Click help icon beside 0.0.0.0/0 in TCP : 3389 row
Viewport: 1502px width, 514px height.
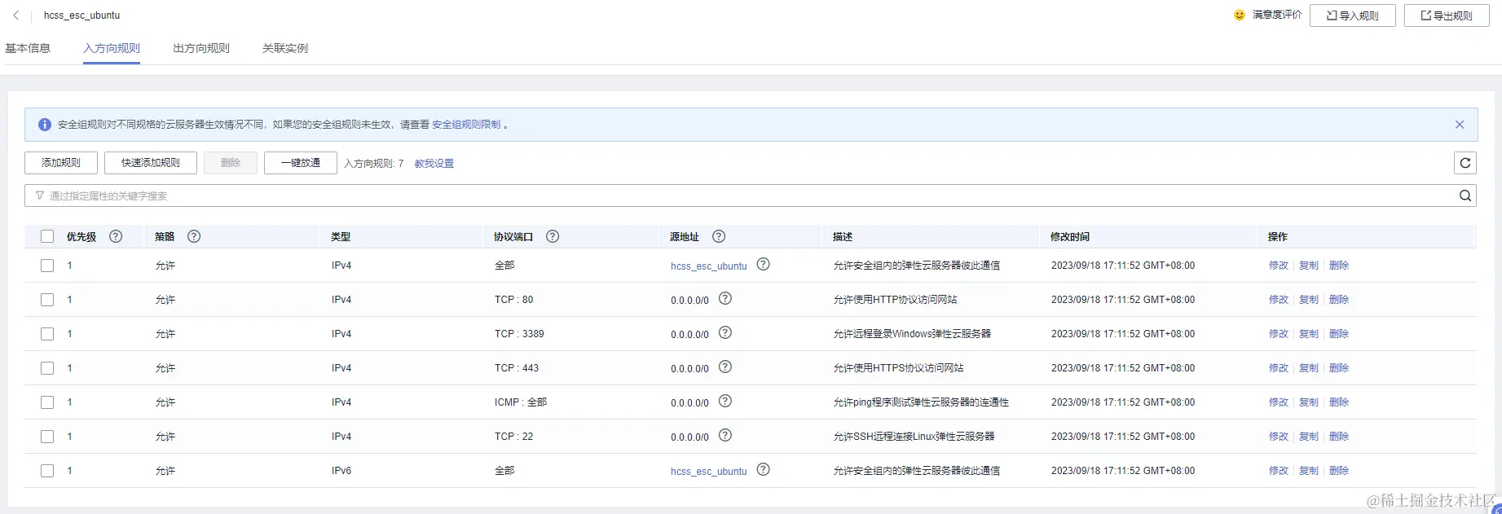point(725,332)
